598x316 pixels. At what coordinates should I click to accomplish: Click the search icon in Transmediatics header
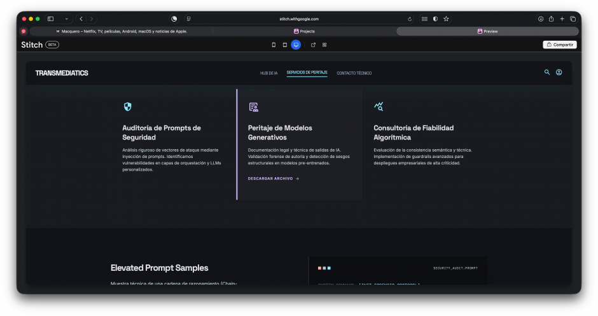pyautogui.click(x=546, y=73)
